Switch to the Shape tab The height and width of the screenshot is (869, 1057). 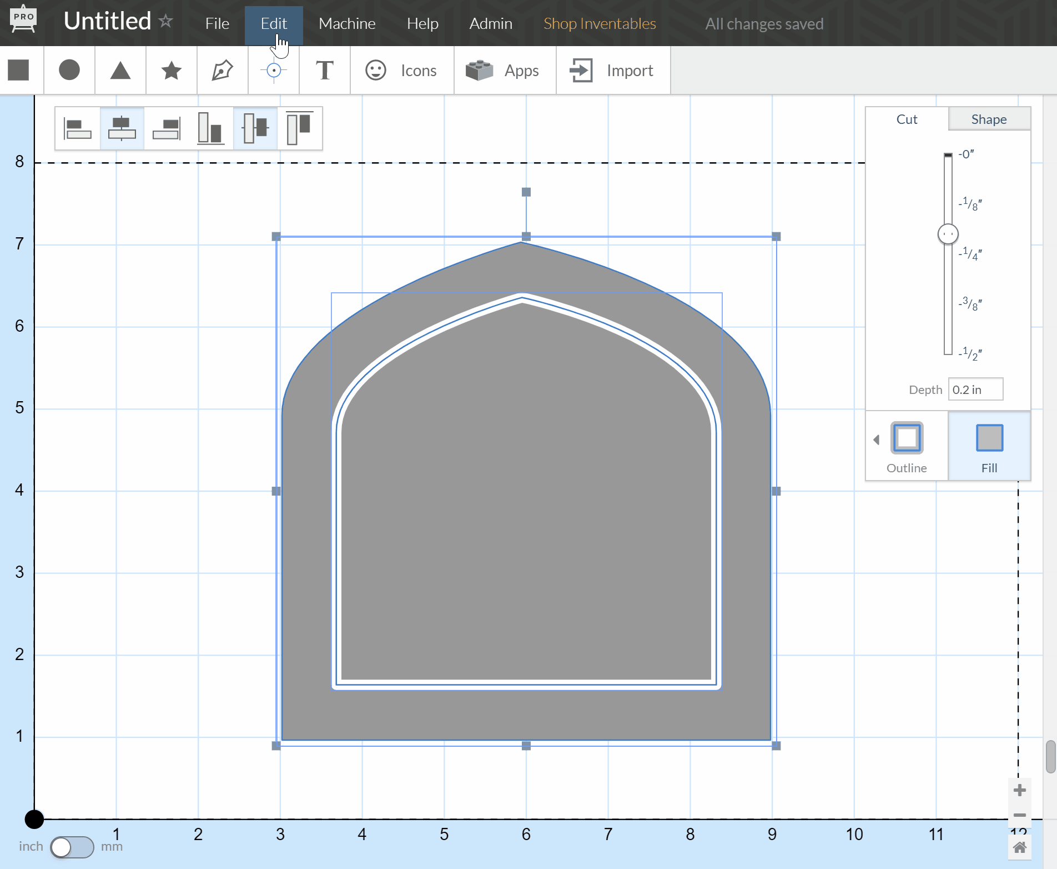click(x=989, y=119)
